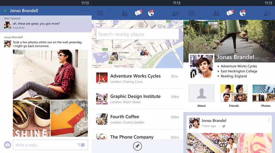Screen dimensions: 275x153
Task: Open Jonas Brandell's avatar in the chat
Action: [8, 44]
